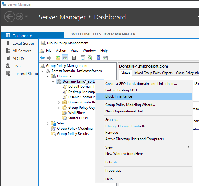Toggle Show/Hide Console Tree toolbar icon

click(x=65, y=58)
